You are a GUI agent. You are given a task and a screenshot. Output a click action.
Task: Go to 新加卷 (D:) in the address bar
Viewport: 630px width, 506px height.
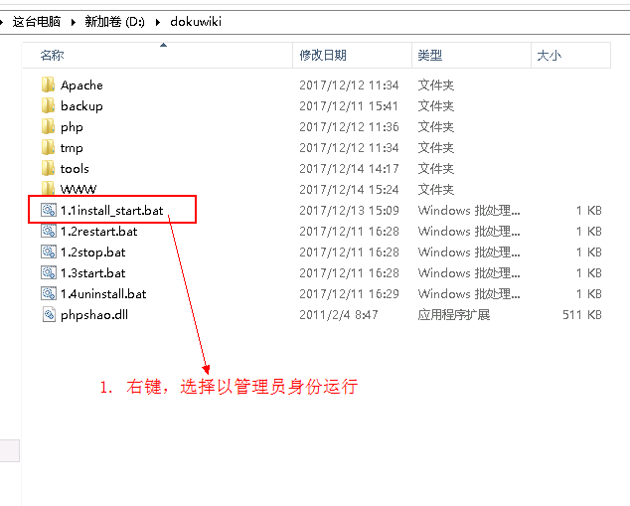coord(114,22)
